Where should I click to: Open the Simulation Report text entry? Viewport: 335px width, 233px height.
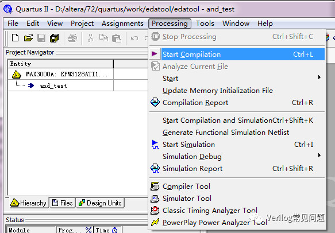click(x=192, y=169)
